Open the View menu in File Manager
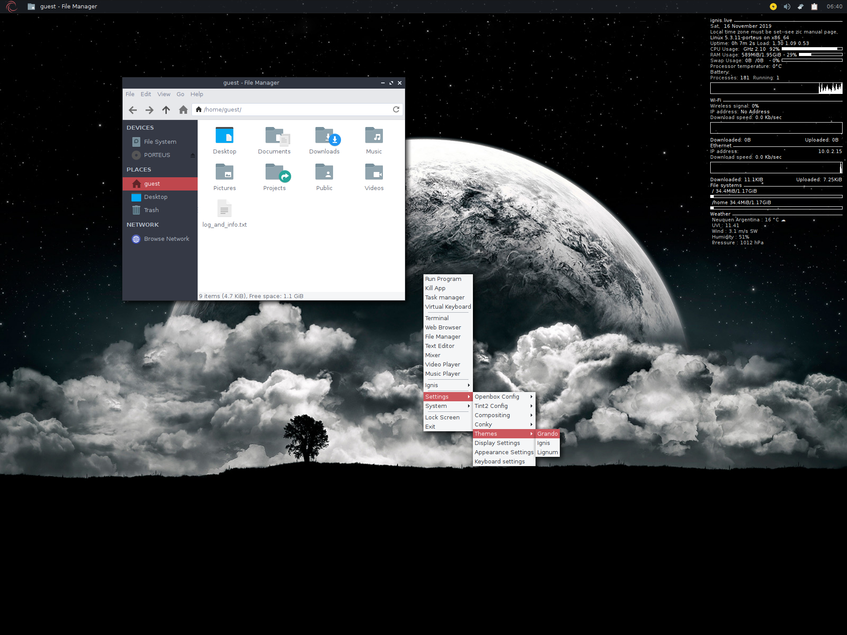The width and height of the screenshot is (847, 635). tap(164, 94)
